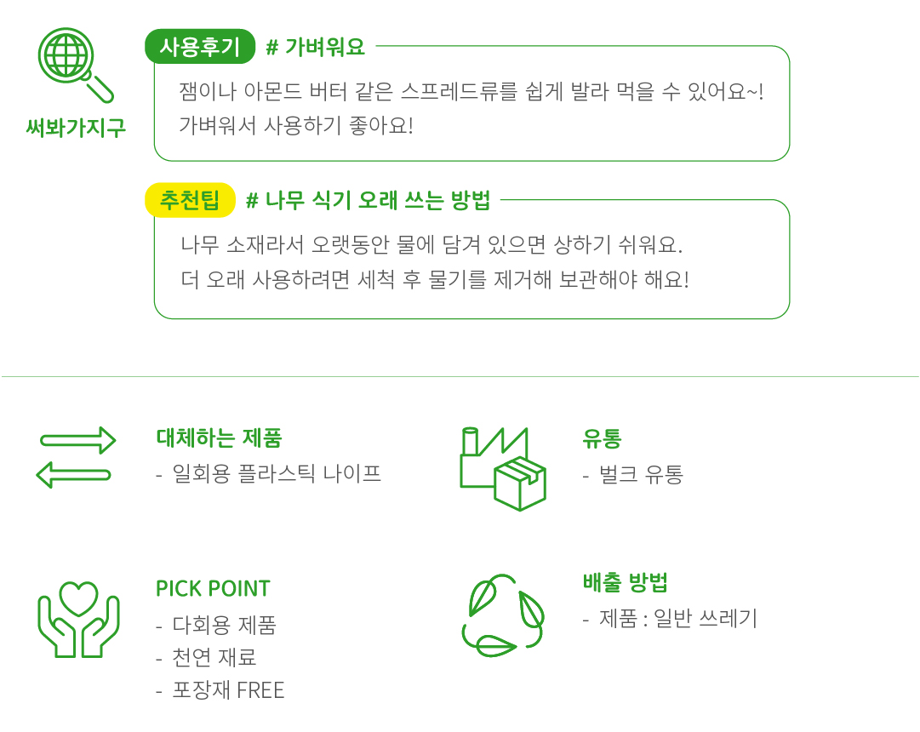Select the 일회용 플라스틱 나이프 item

[x=276, y=473]
